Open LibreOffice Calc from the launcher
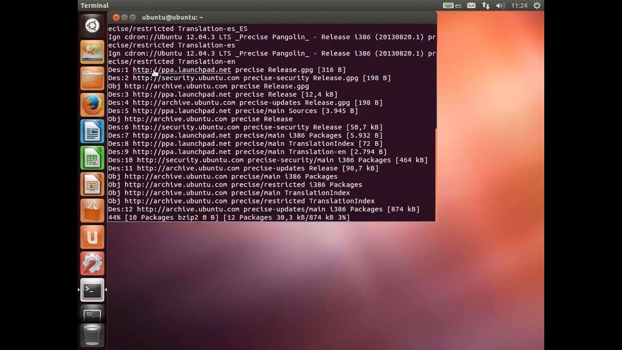Screen dimensions: 622x350 coord(92,157)
